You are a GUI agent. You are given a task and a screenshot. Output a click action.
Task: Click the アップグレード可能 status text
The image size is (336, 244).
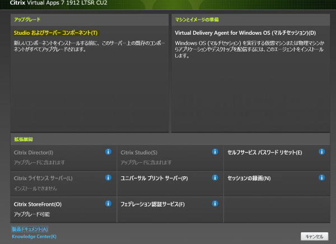click(32, 214)
